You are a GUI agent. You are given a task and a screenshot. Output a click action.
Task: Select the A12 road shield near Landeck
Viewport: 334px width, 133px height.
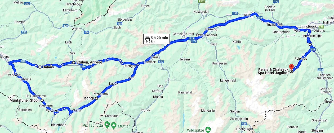coord(161,62)
